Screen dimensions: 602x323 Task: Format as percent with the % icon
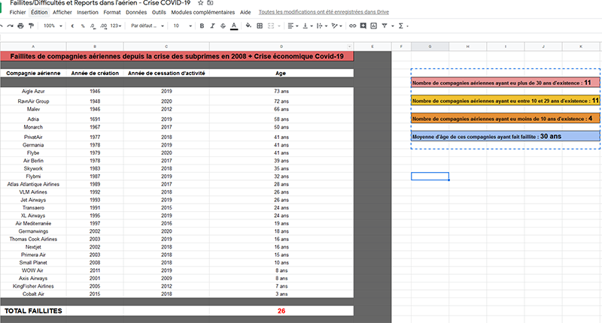[83, 26]
